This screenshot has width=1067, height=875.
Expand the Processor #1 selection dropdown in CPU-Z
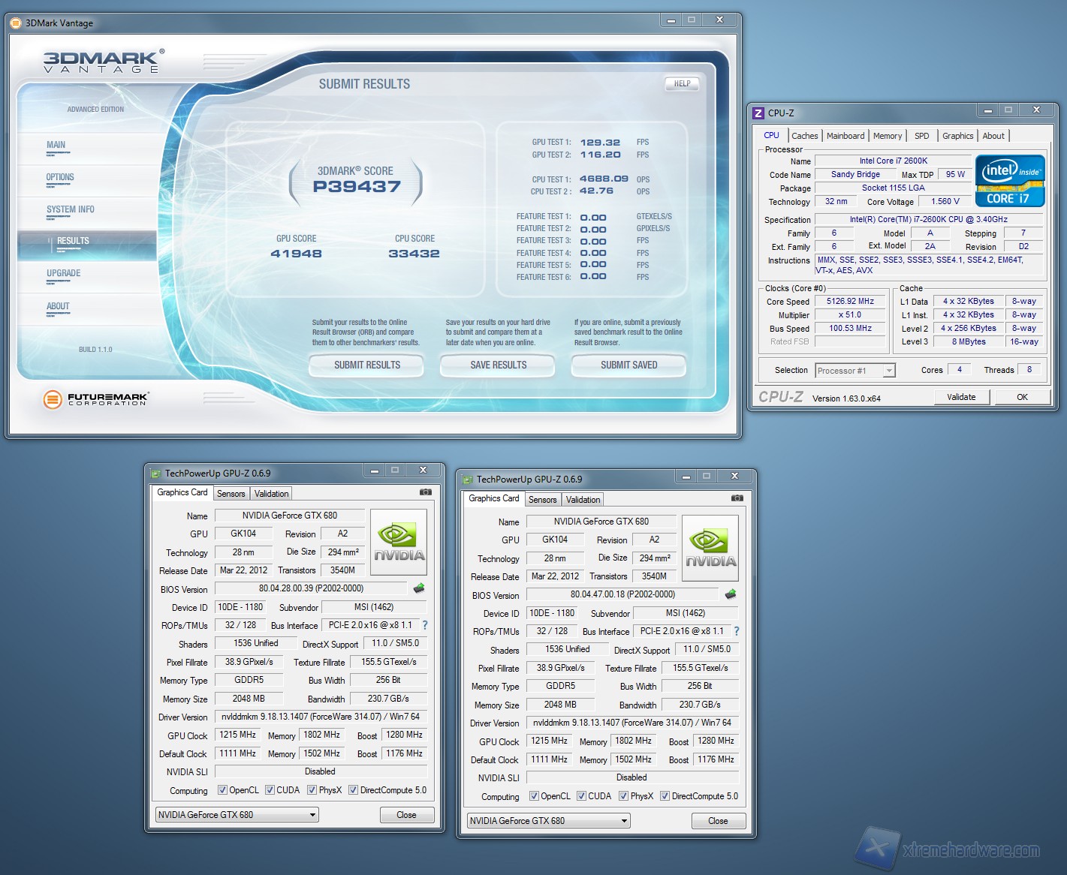(855, 371)
